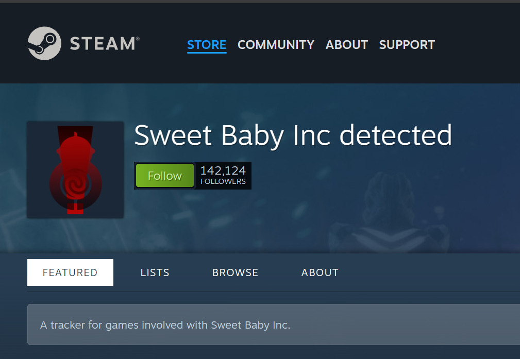The width and height of the screenshot is (520, 359).
Task: Click the Steam logo icon
Action: 44,43
